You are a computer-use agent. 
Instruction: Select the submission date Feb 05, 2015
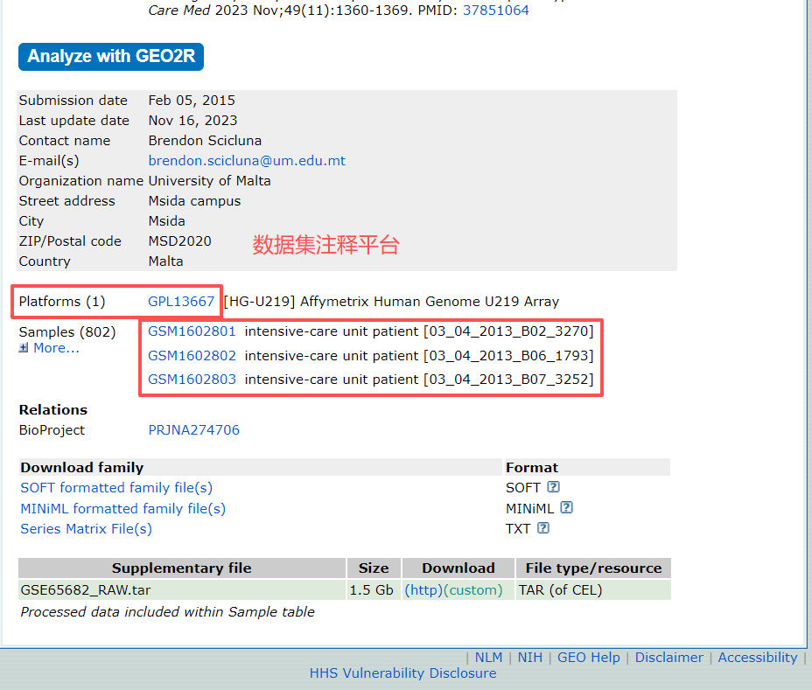[192, 101]
